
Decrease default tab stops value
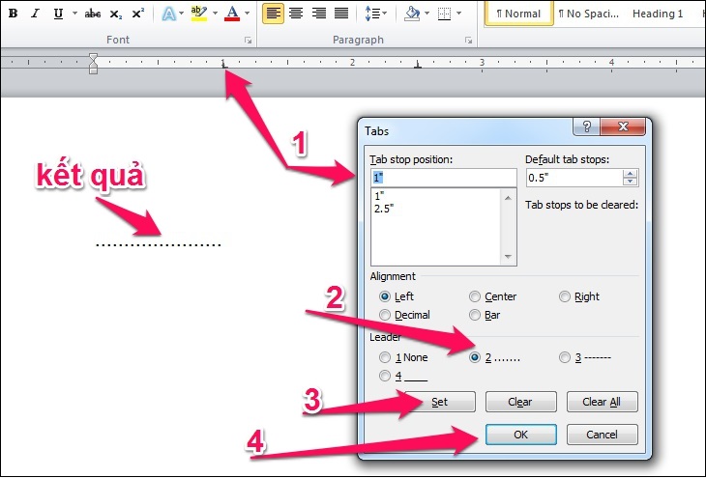coord(631,182)
